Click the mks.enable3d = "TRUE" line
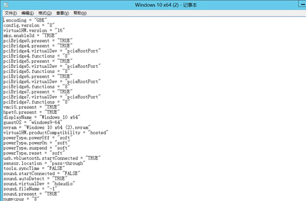 click(30, 35)
